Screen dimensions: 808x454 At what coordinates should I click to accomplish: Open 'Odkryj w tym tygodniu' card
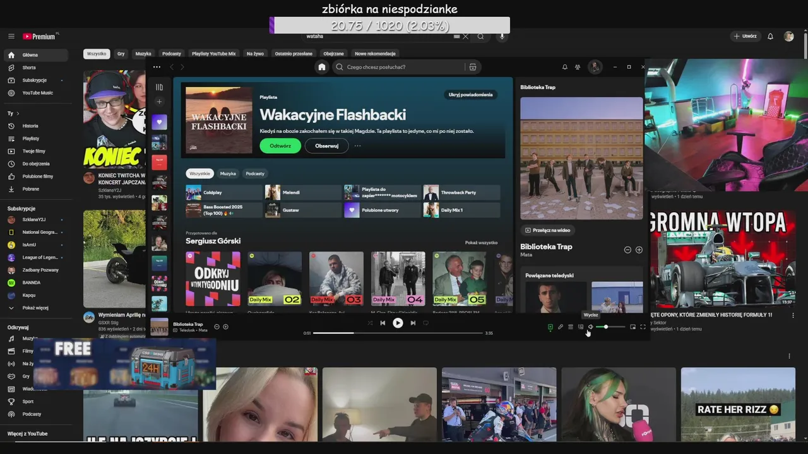pos(213,279)
